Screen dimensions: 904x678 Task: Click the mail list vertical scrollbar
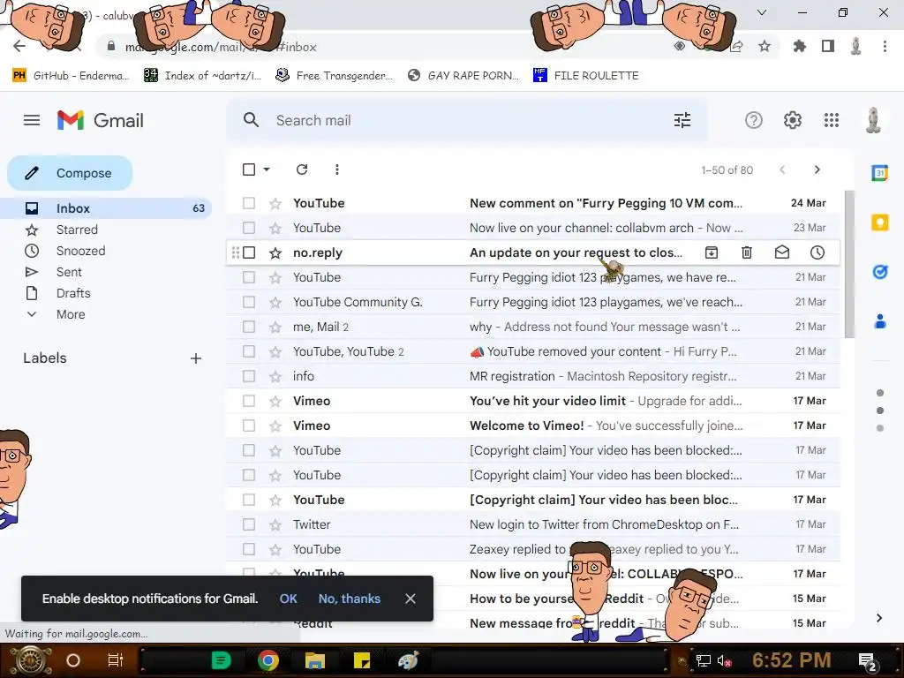tap(849, 264)
